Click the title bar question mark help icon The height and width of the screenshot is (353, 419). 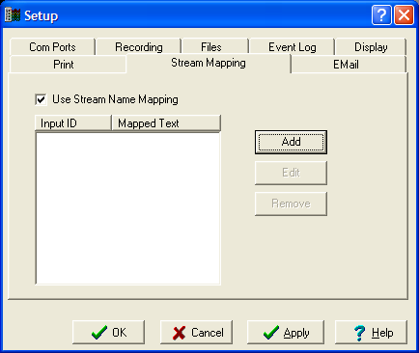point(381,14)
